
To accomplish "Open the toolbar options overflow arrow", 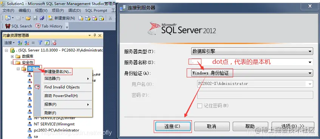I will pyautogui.click(x=67, y=26).
